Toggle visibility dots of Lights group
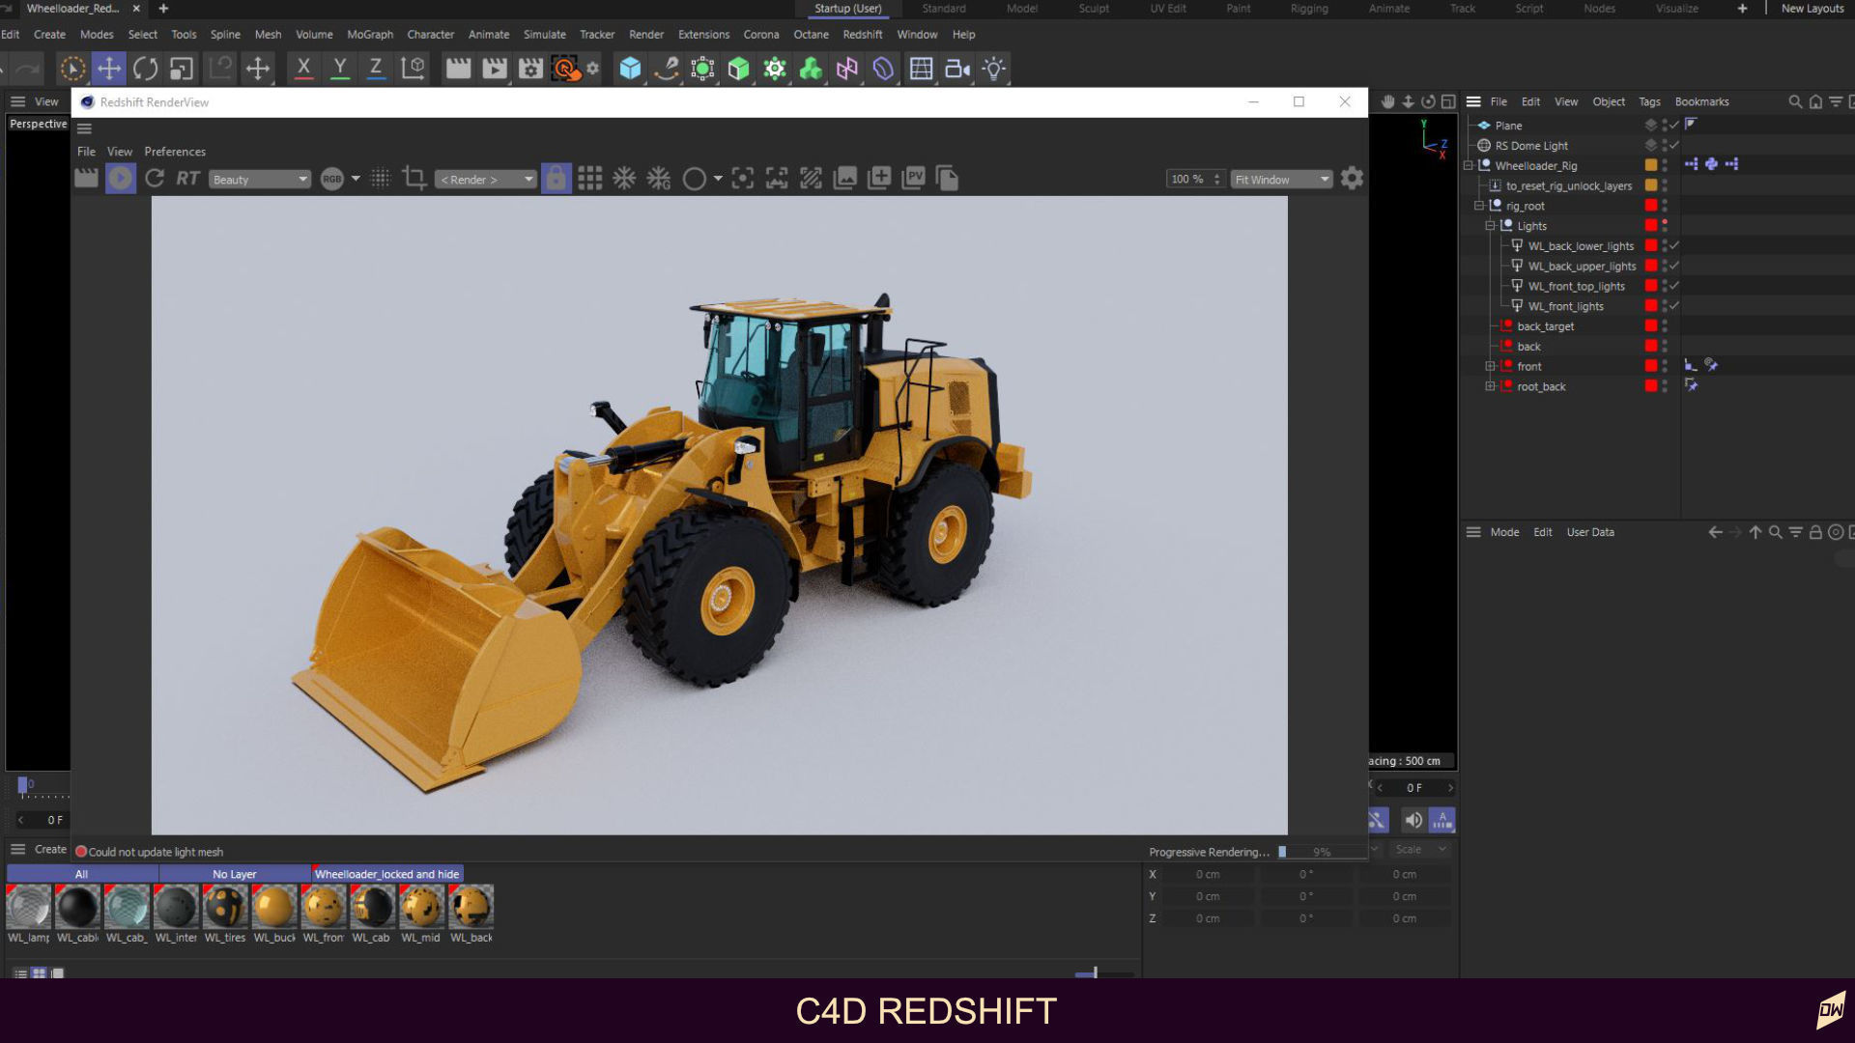 coord(1665,226)
